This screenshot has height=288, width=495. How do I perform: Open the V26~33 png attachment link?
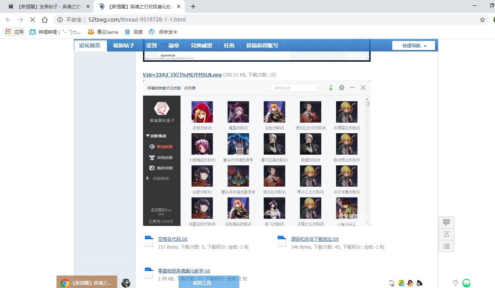point(182,75)
